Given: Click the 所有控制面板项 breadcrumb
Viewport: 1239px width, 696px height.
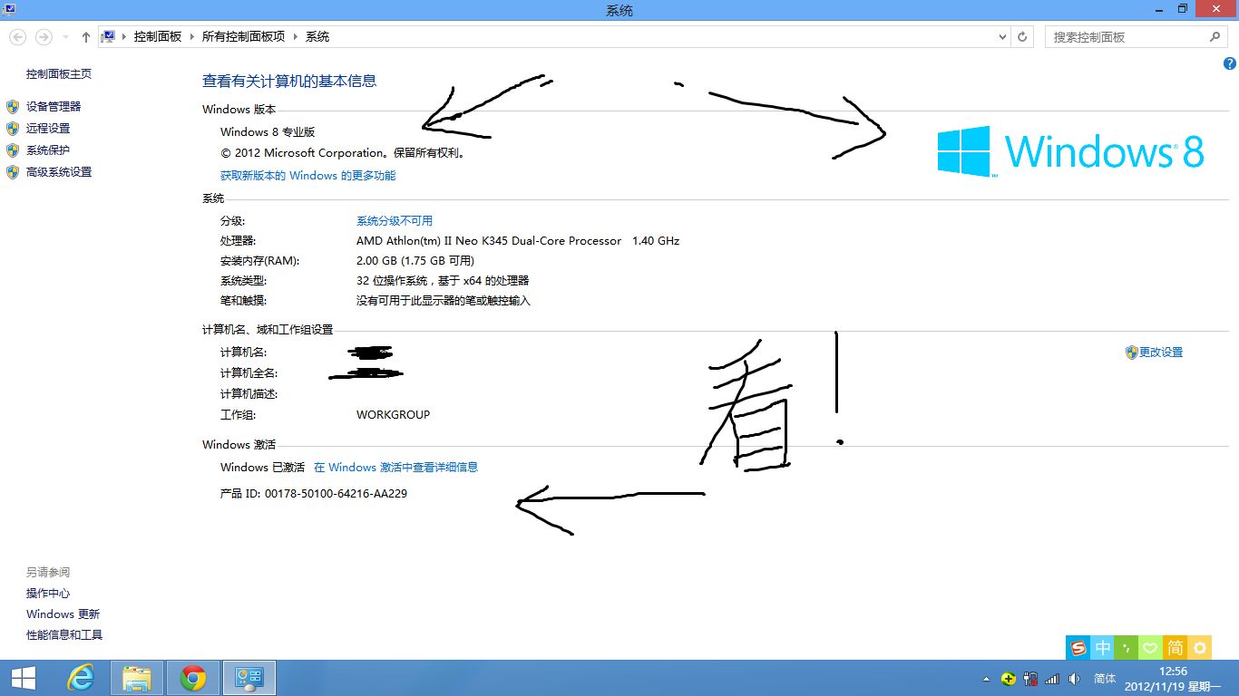Looking at the screenshot, I should [244, 37].
